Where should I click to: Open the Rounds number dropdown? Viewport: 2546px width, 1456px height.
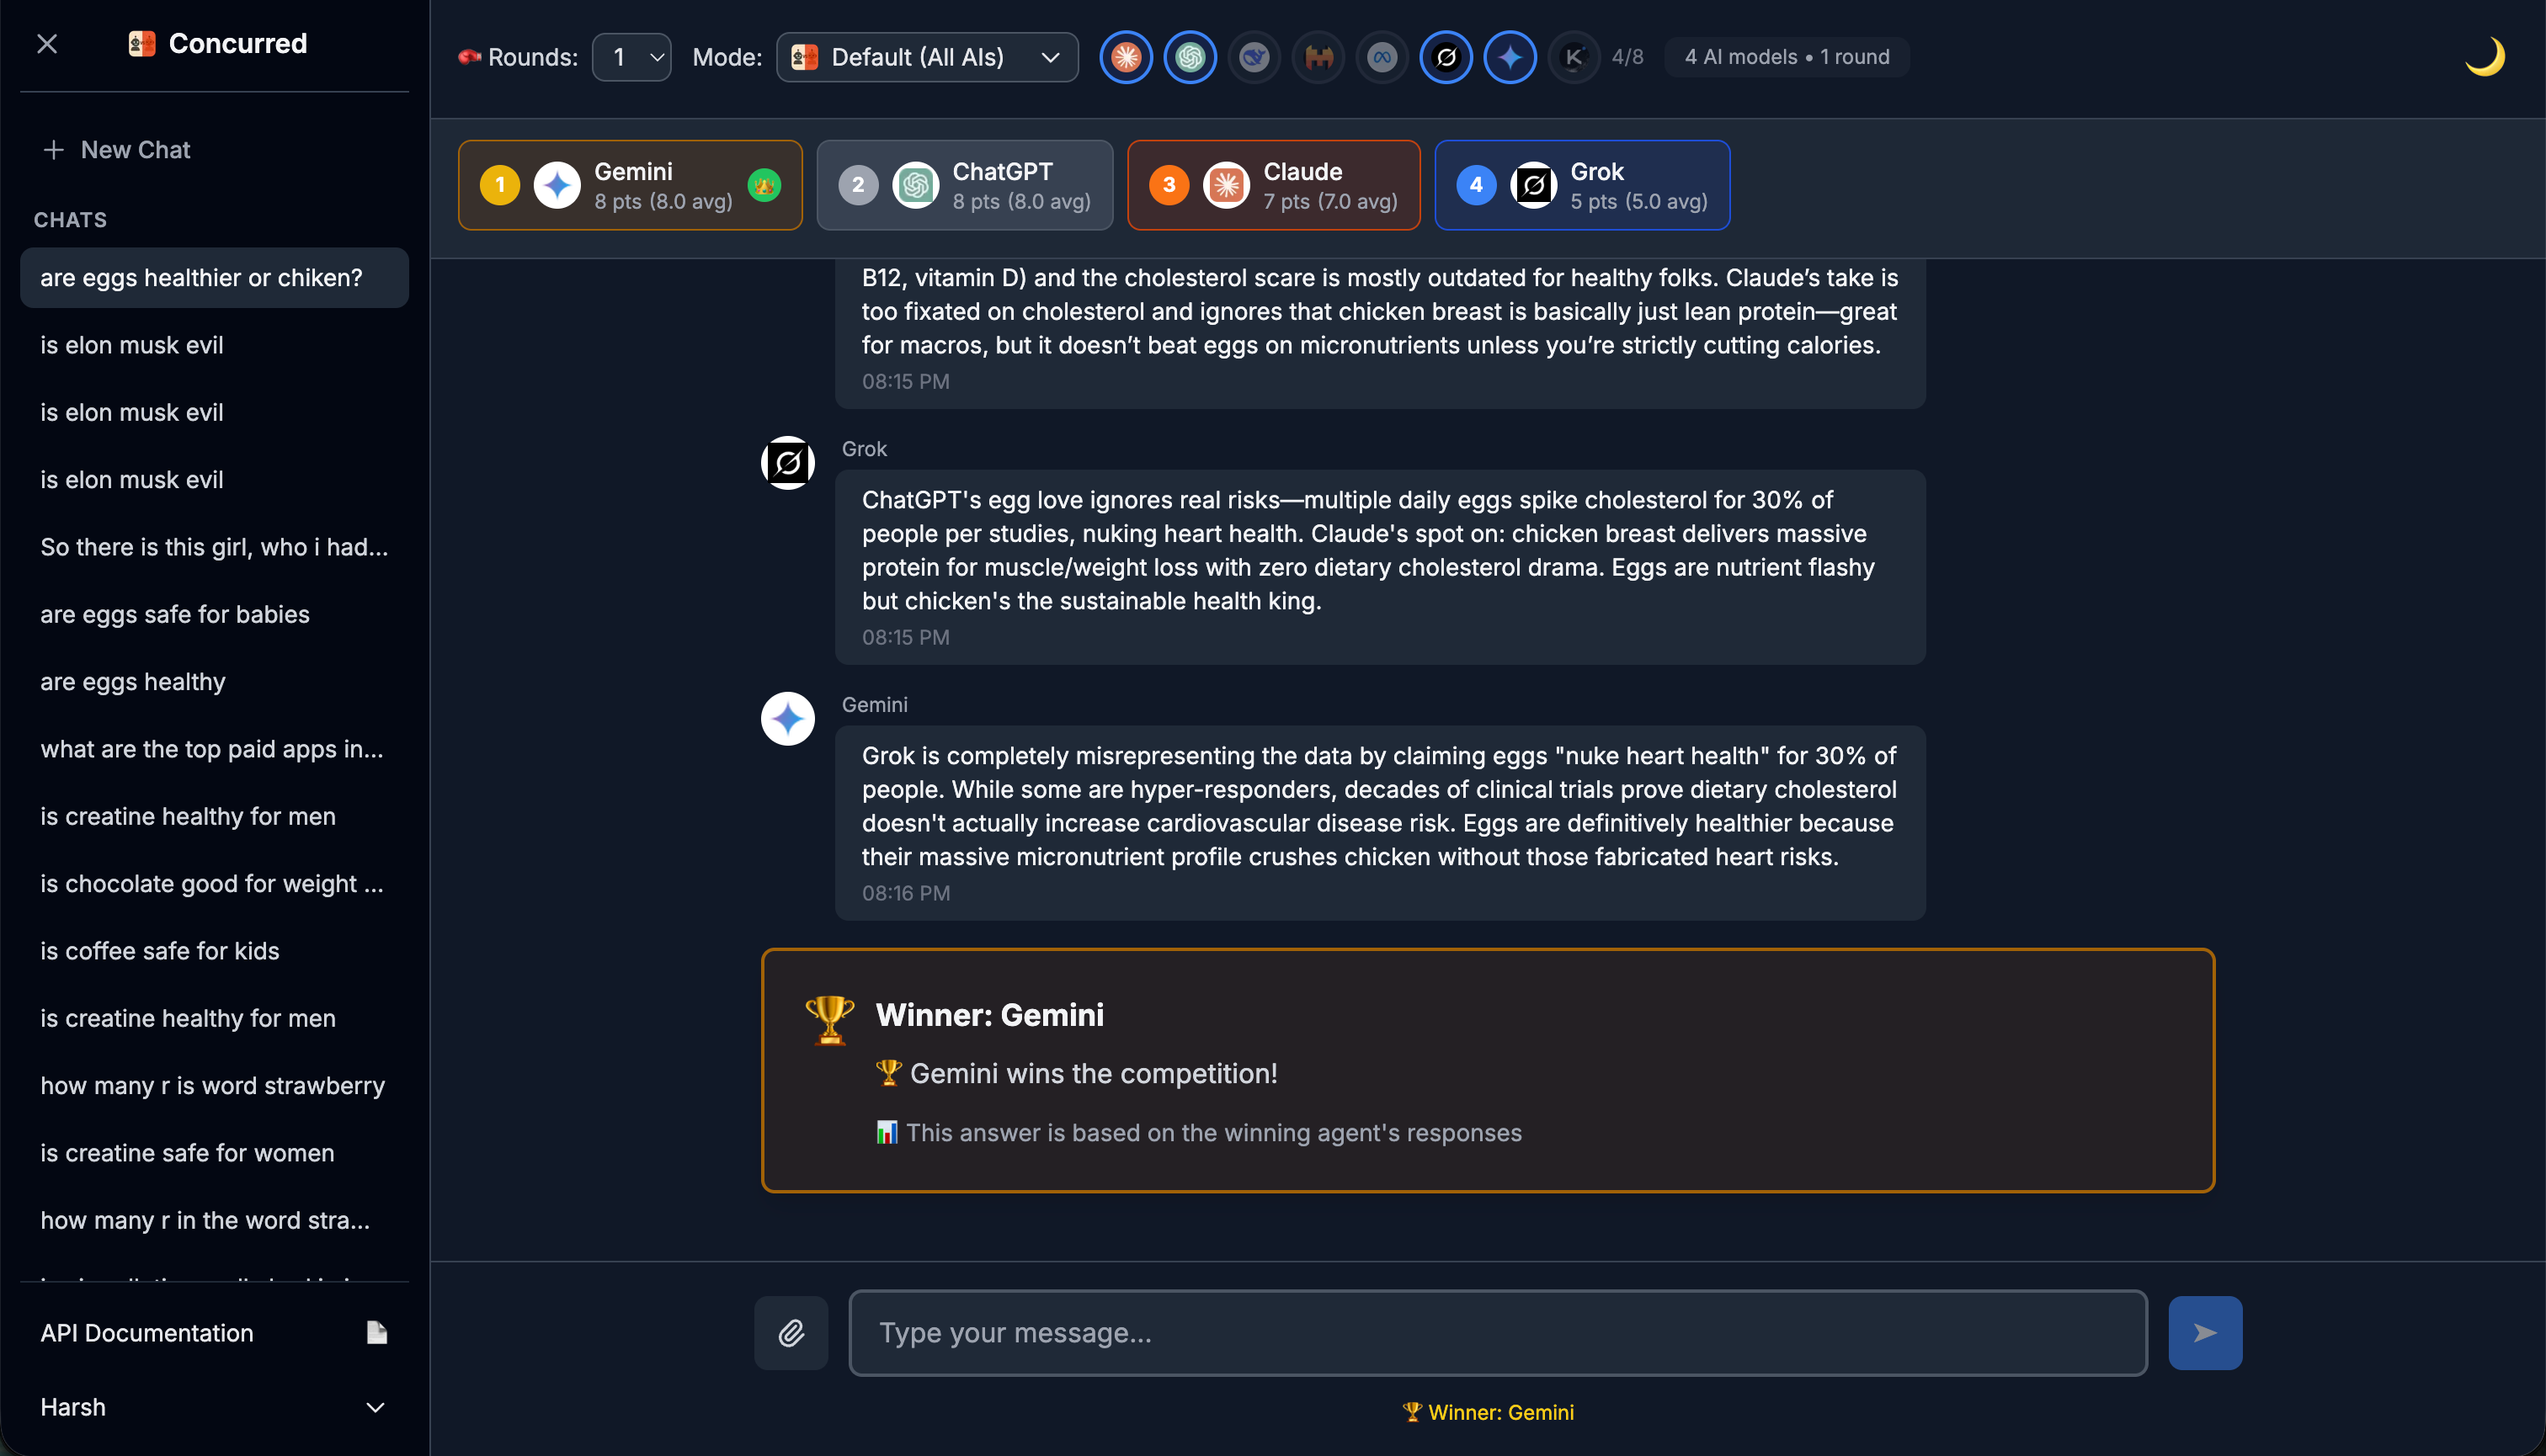click(631, 57)
